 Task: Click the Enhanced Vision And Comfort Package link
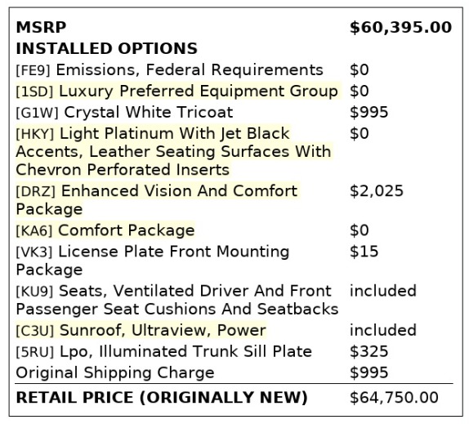tap(157, 200)
